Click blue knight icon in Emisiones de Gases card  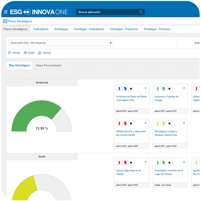click(125, 88)
